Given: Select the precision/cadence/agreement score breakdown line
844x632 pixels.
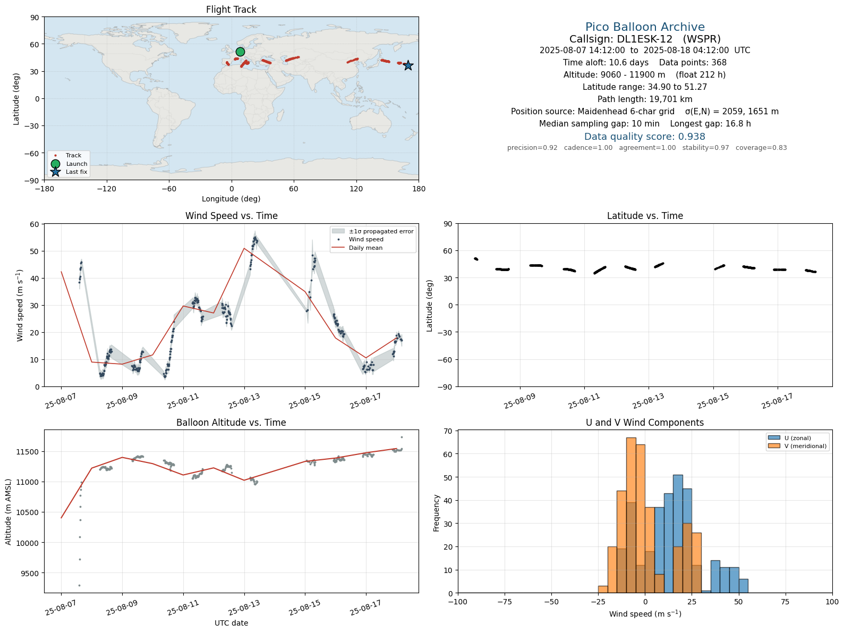Looking at the screenshot, I should click(x=647, y=148).
